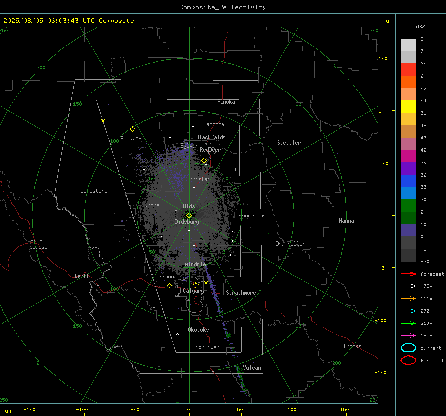Select the light gray 70-80 dBZ swatch

click(408, 45)
